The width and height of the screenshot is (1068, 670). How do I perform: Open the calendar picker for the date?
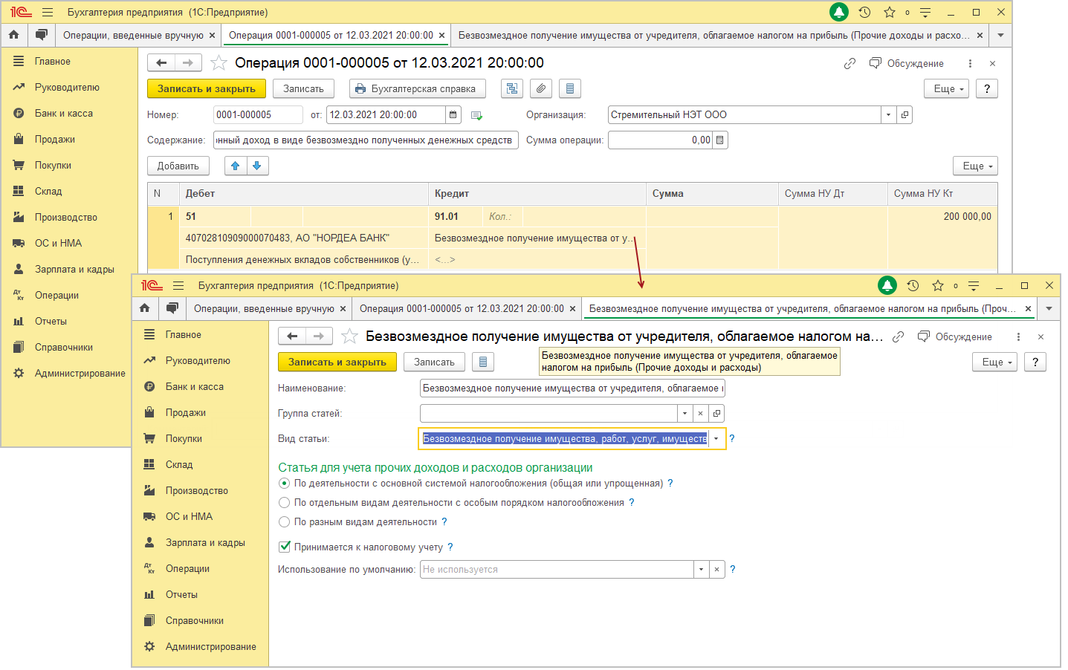[x=453, y=115]
